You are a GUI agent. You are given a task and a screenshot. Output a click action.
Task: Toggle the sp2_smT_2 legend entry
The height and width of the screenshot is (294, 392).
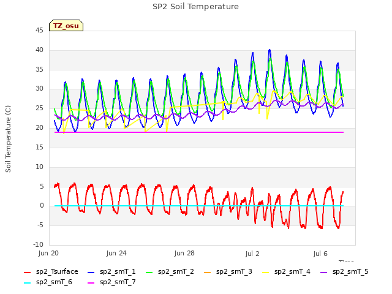click(x=170, y=271)
